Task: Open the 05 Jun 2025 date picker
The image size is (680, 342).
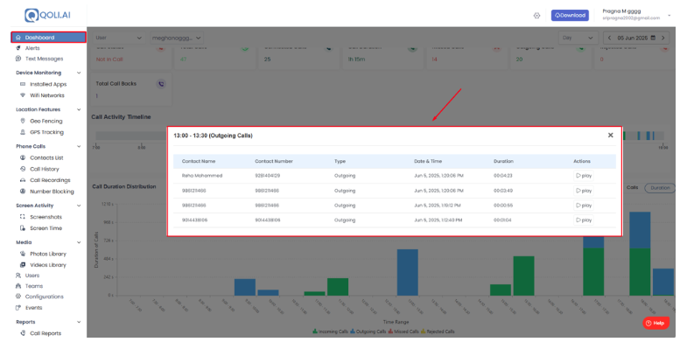Action: [636, 38]
